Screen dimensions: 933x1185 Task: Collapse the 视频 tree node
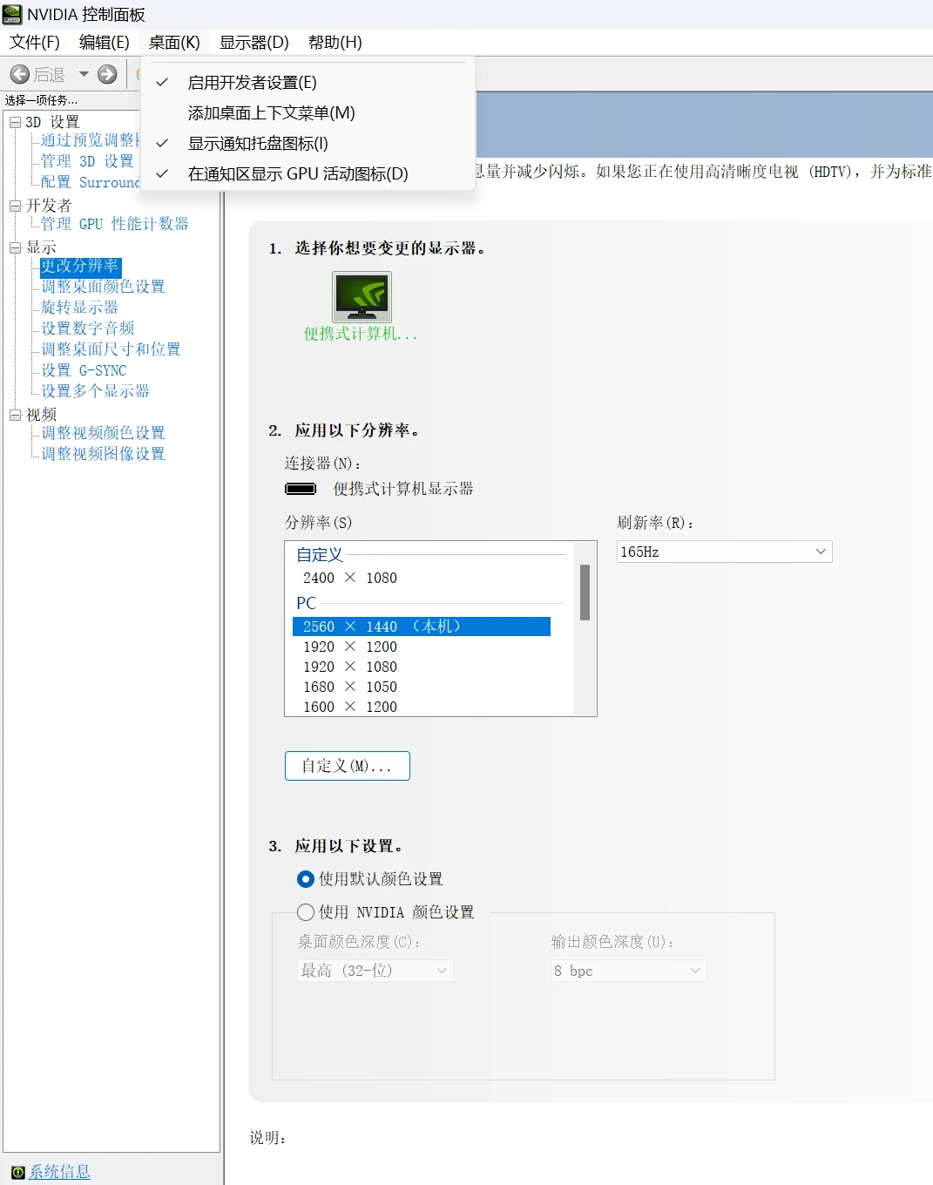tap(15, 415)
